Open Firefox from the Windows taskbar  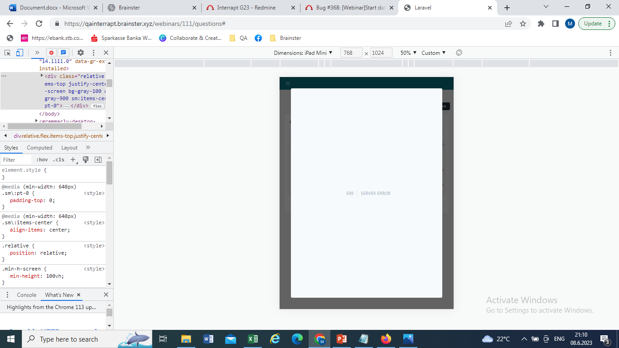(x=386, y=339)
